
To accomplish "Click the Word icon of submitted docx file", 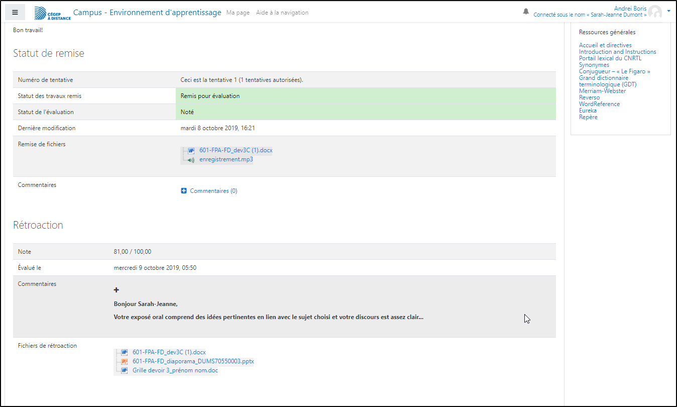I will 191,150.
